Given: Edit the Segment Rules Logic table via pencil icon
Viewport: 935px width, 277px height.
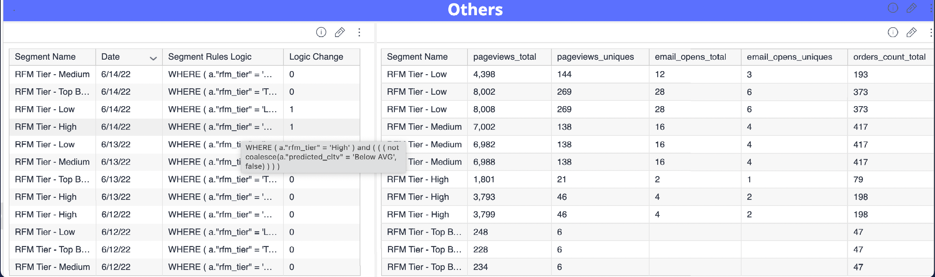Looking at the screenshot, I should [340, 32].
